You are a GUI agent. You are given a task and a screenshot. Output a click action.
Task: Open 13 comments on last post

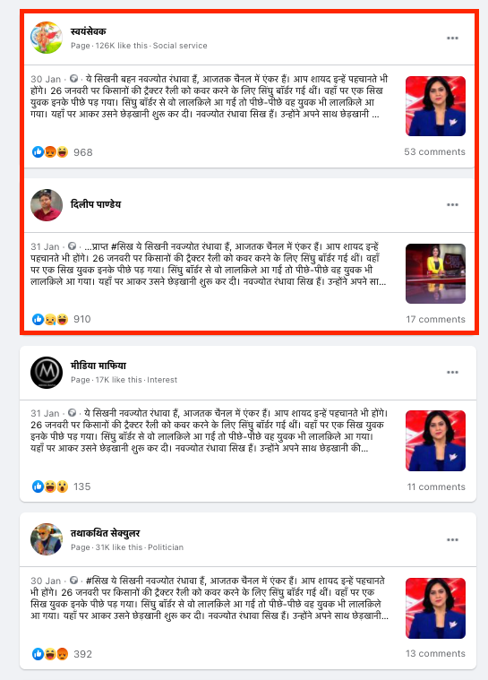click(x=435, y=653)
